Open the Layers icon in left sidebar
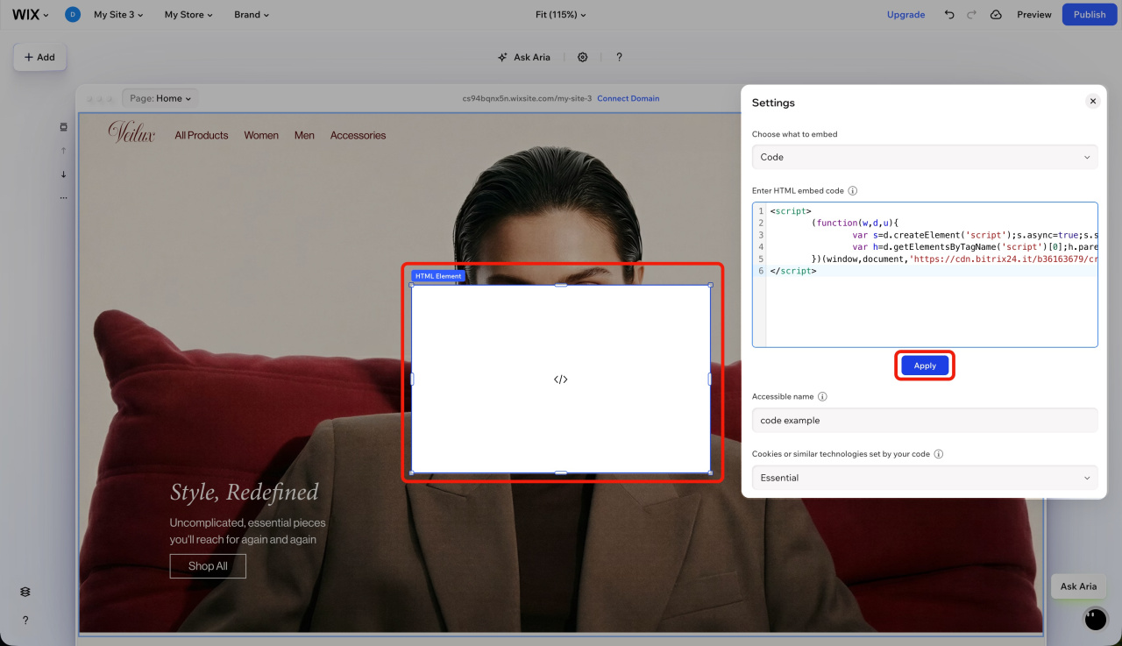Viewport: 1122px width, 646px height. coord(25,592)
